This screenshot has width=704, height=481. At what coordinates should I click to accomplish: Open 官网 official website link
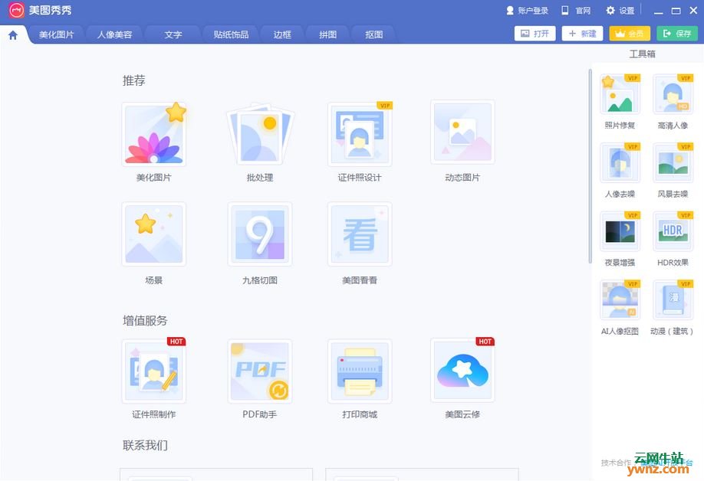coord(576,10)
